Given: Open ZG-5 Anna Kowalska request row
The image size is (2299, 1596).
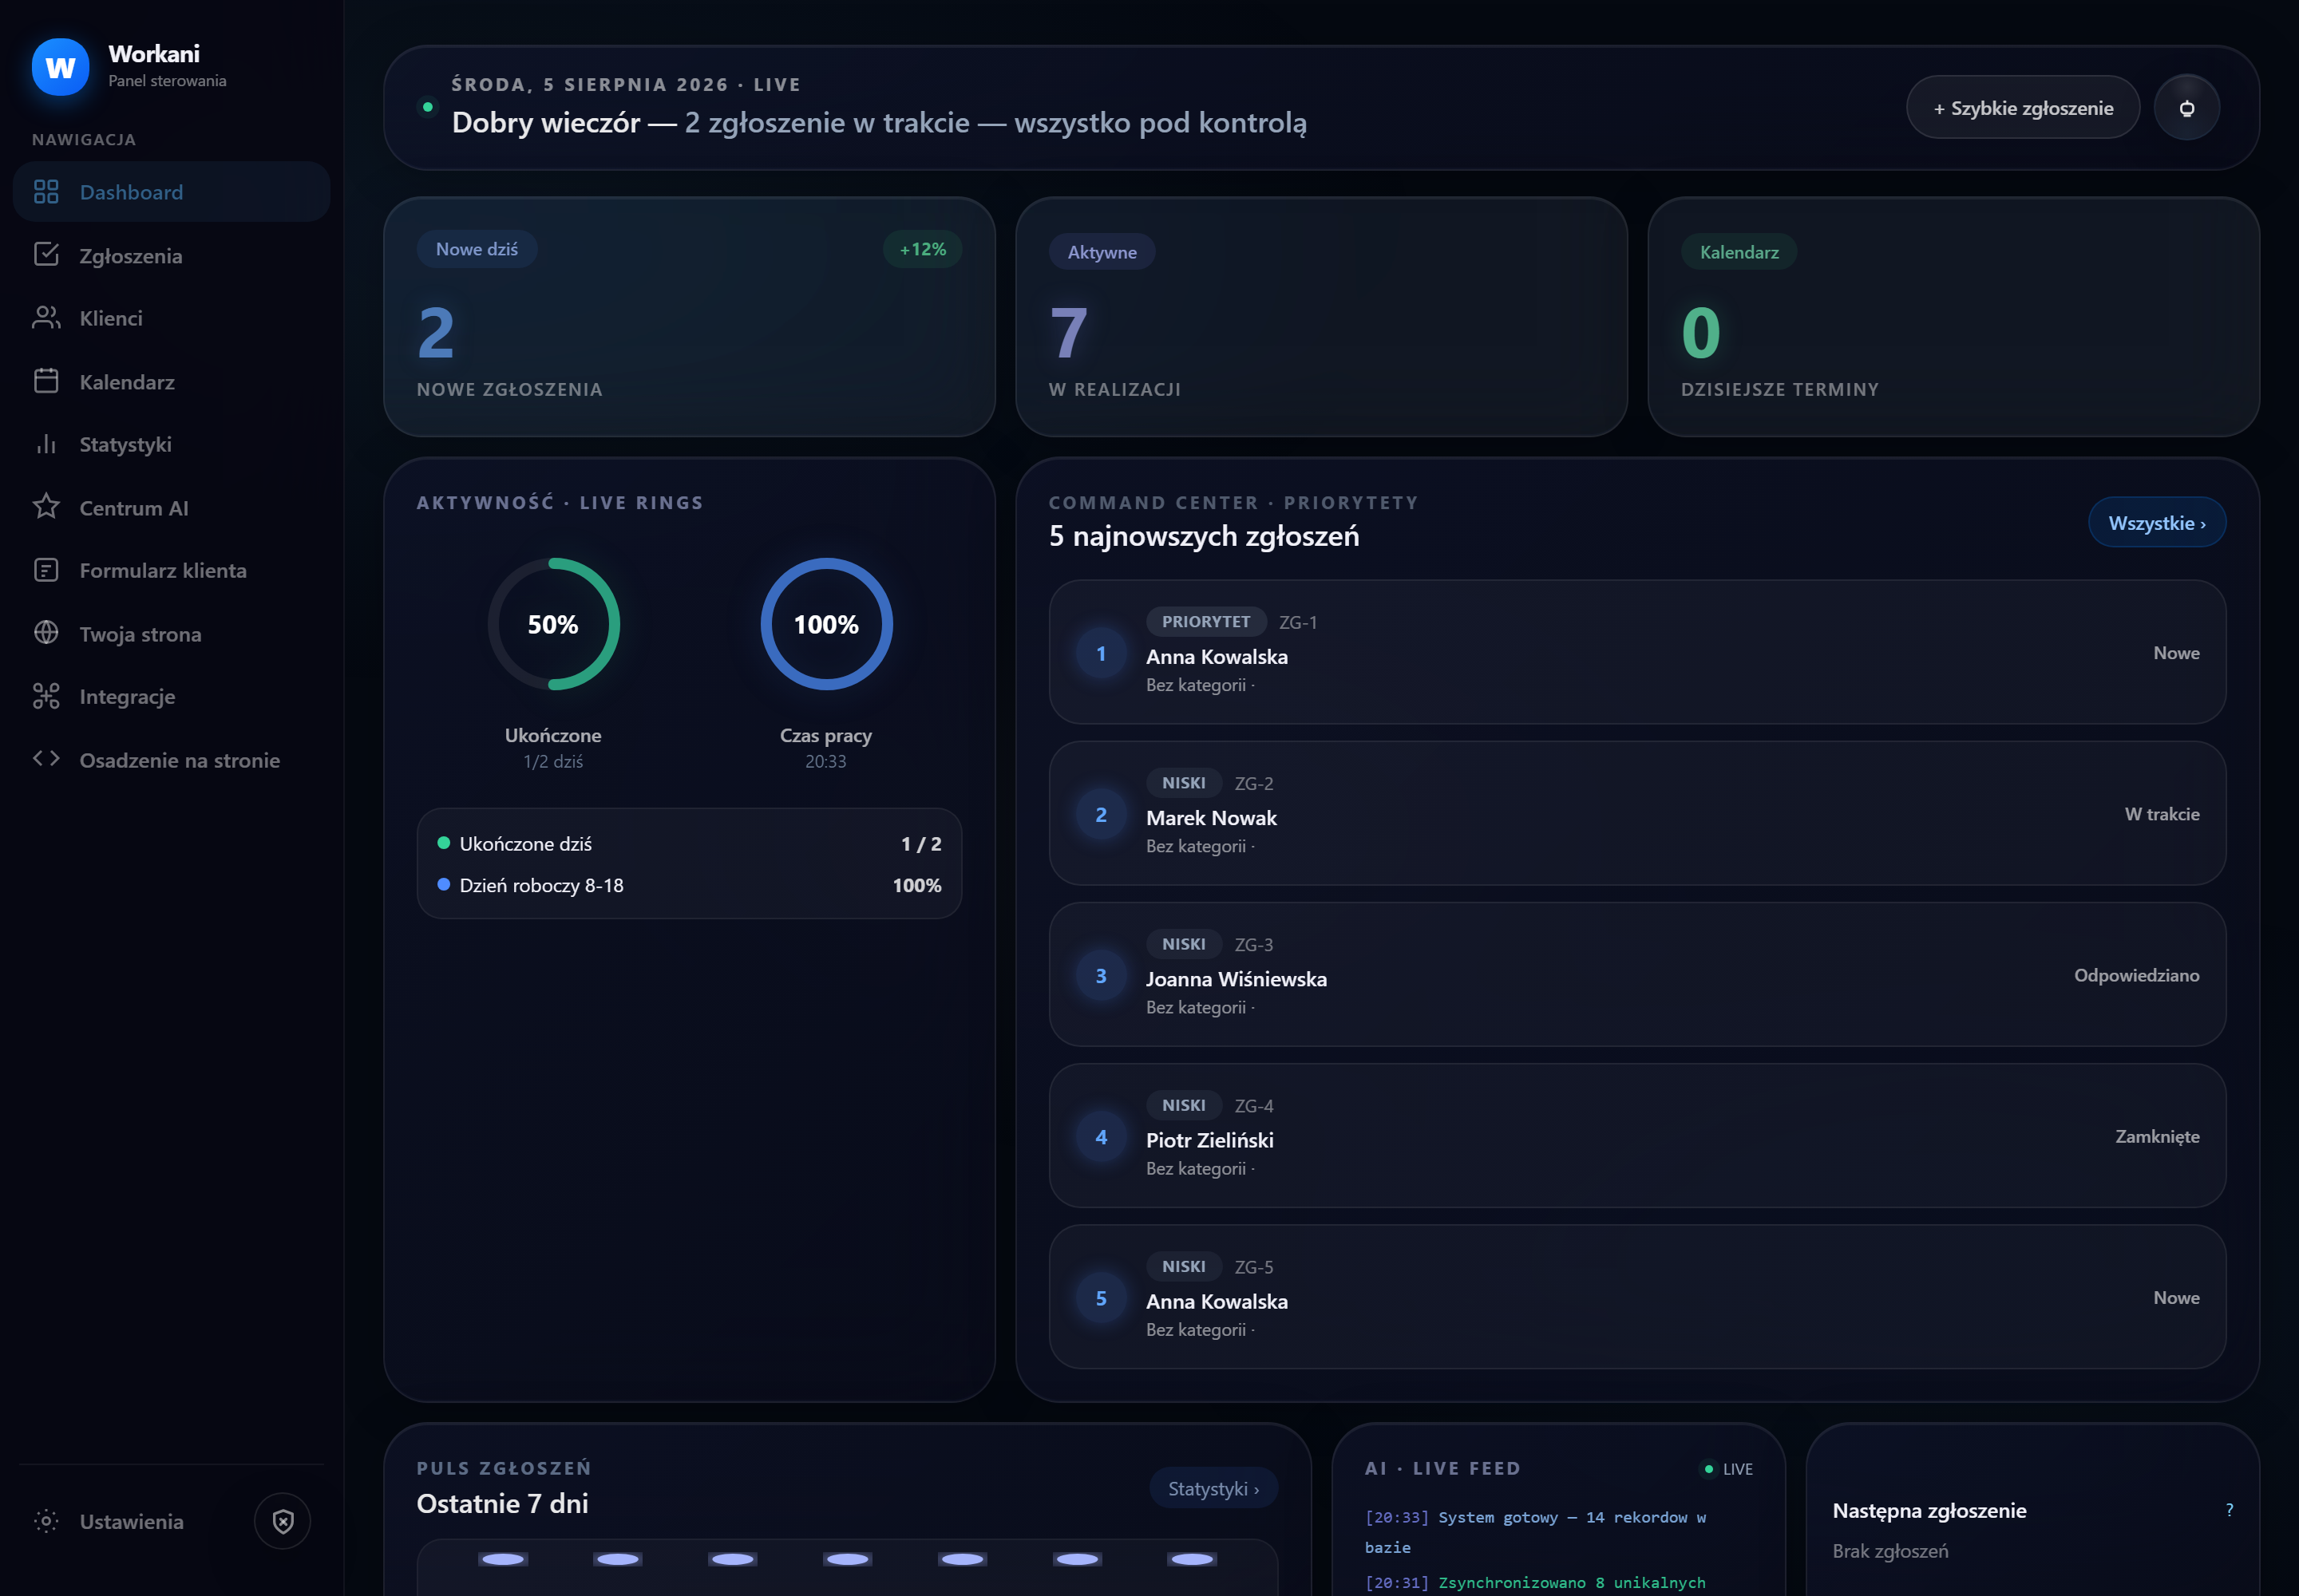Looking at the screenshot, I should coord(1636,1297).
